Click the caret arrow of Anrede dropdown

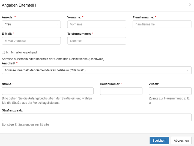[x=57, y=24]
